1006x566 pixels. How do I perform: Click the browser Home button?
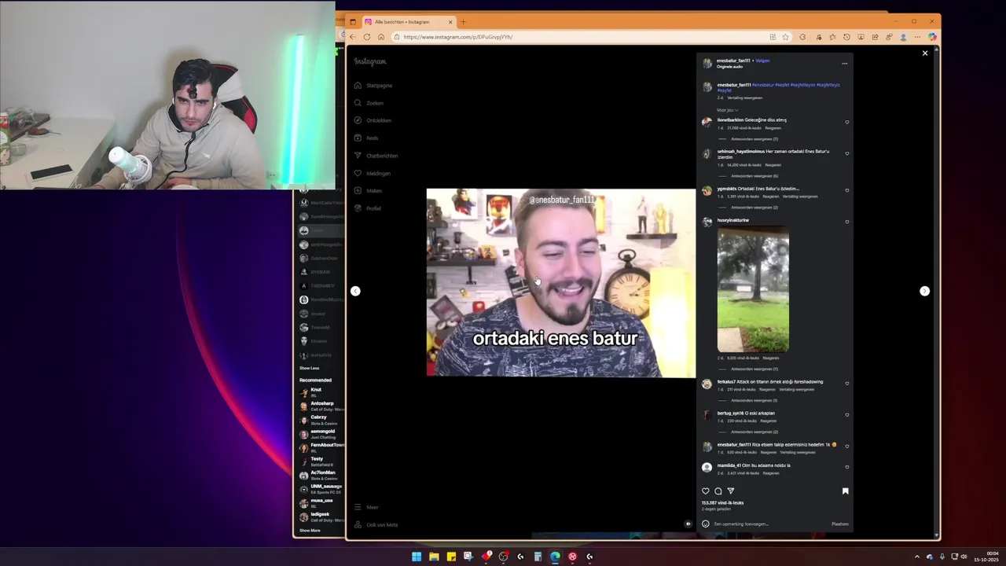point(380,37)
